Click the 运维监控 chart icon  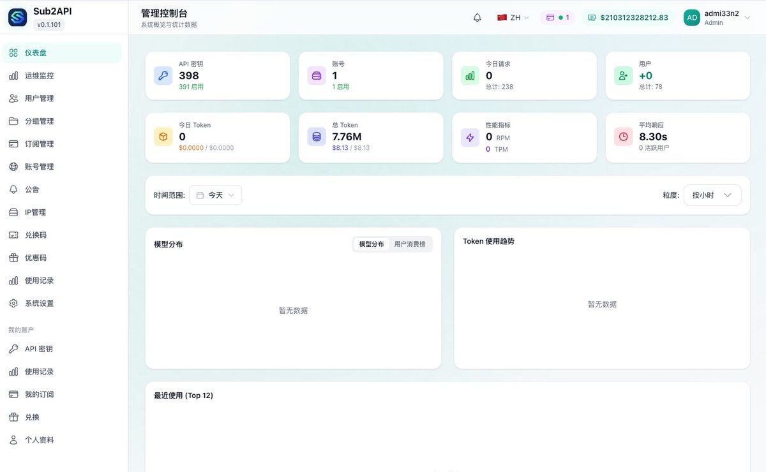13,76
